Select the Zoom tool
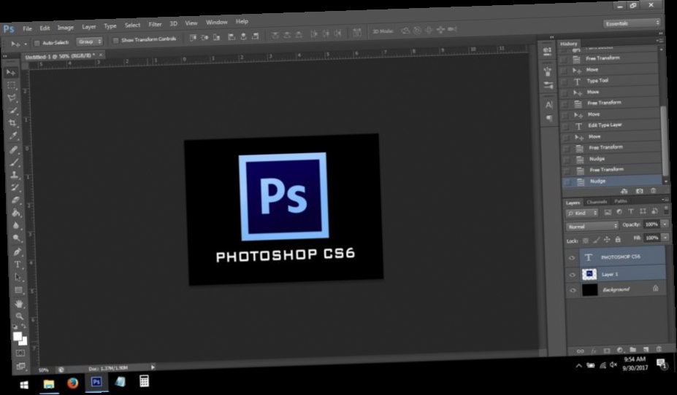The width and height of the screenshot is (677, 395). click(20, 316)
